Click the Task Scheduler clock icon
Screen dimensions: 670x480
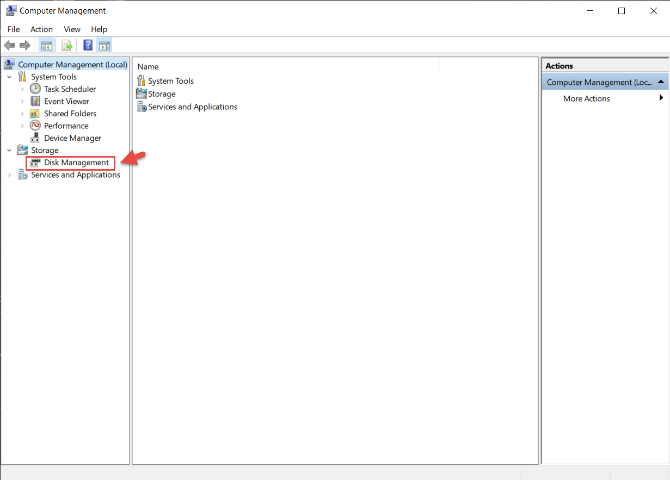(x=35, y=89)
